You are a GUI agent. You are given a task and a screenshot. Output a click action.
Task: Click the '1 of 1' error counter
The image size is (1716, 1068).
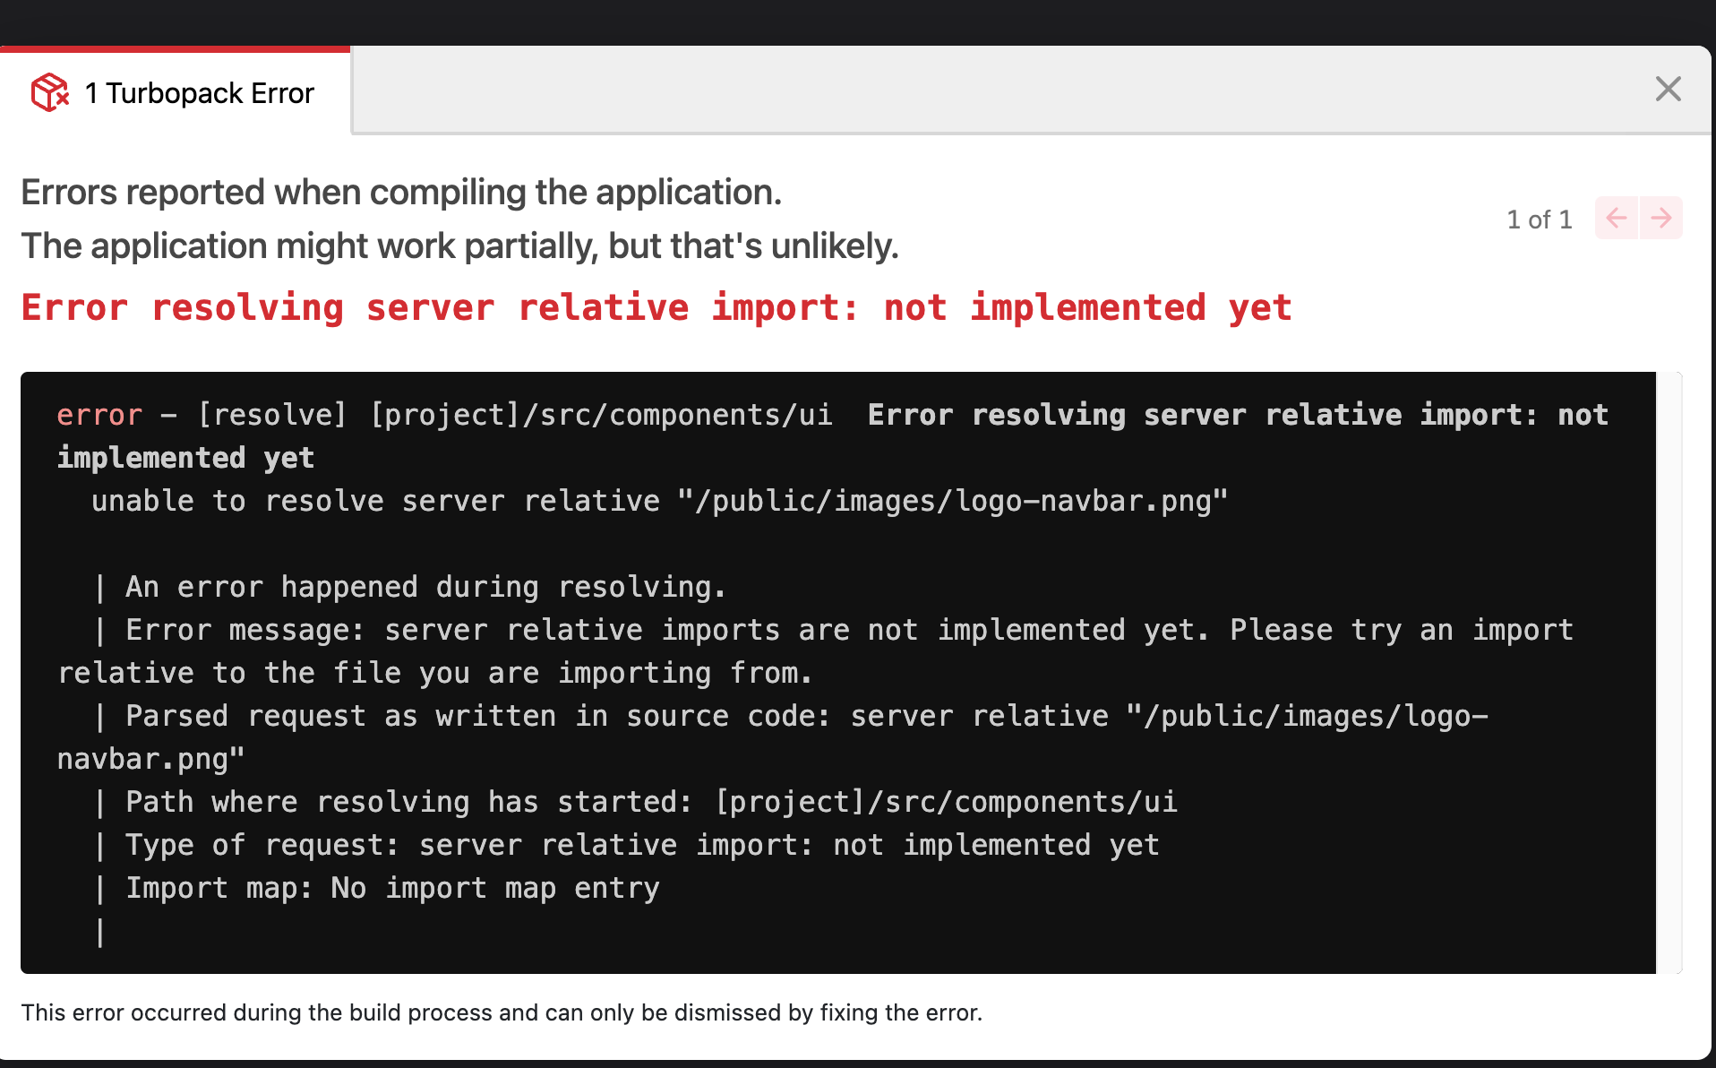click(x=1540, y=220)
